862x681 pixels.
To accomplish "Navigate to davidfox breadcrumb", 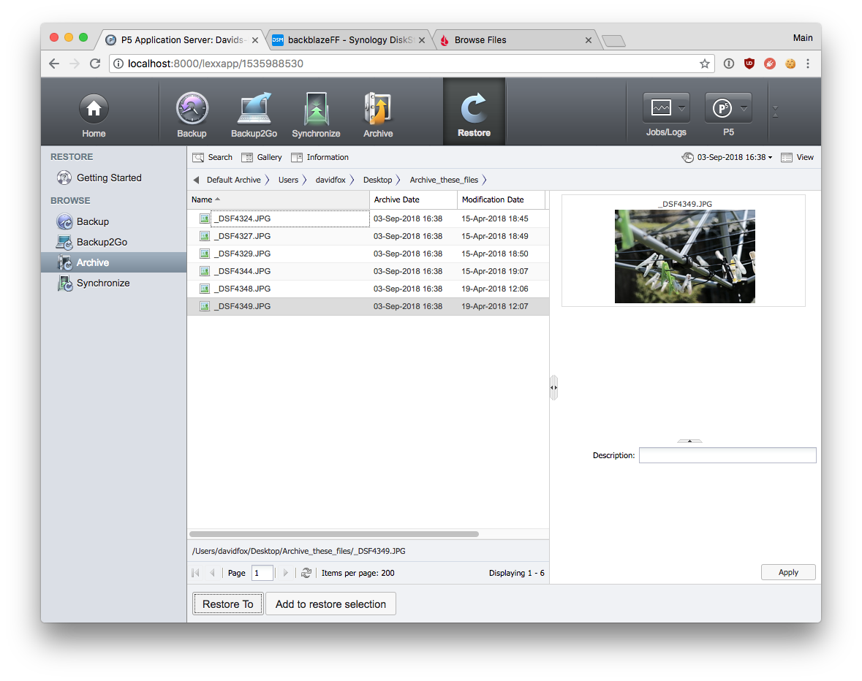I will click(330, 180).
